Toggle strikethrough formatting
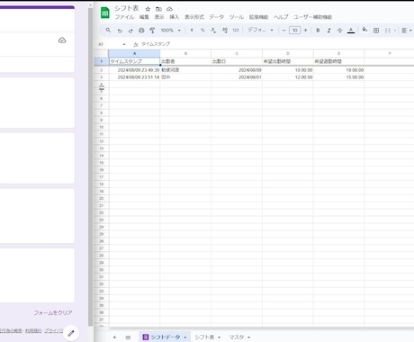Viewport: 414px width, 342px height. point(339,31)
